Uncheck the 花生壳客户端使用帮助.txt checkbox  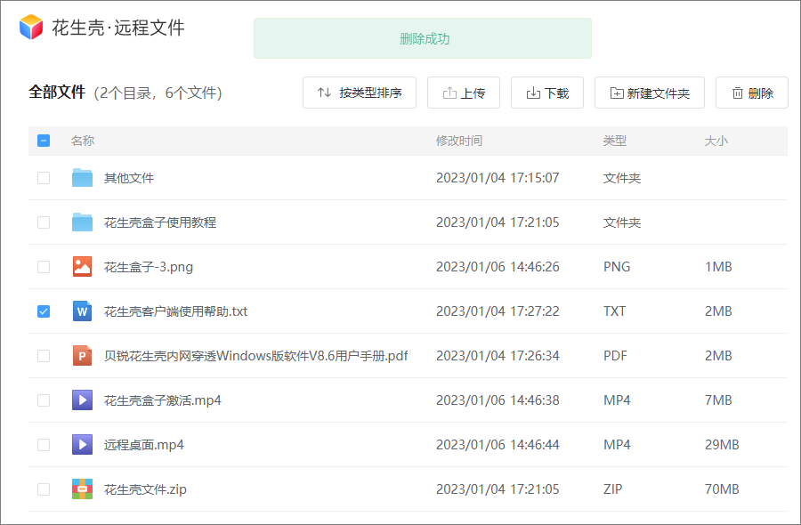(44, 311)
